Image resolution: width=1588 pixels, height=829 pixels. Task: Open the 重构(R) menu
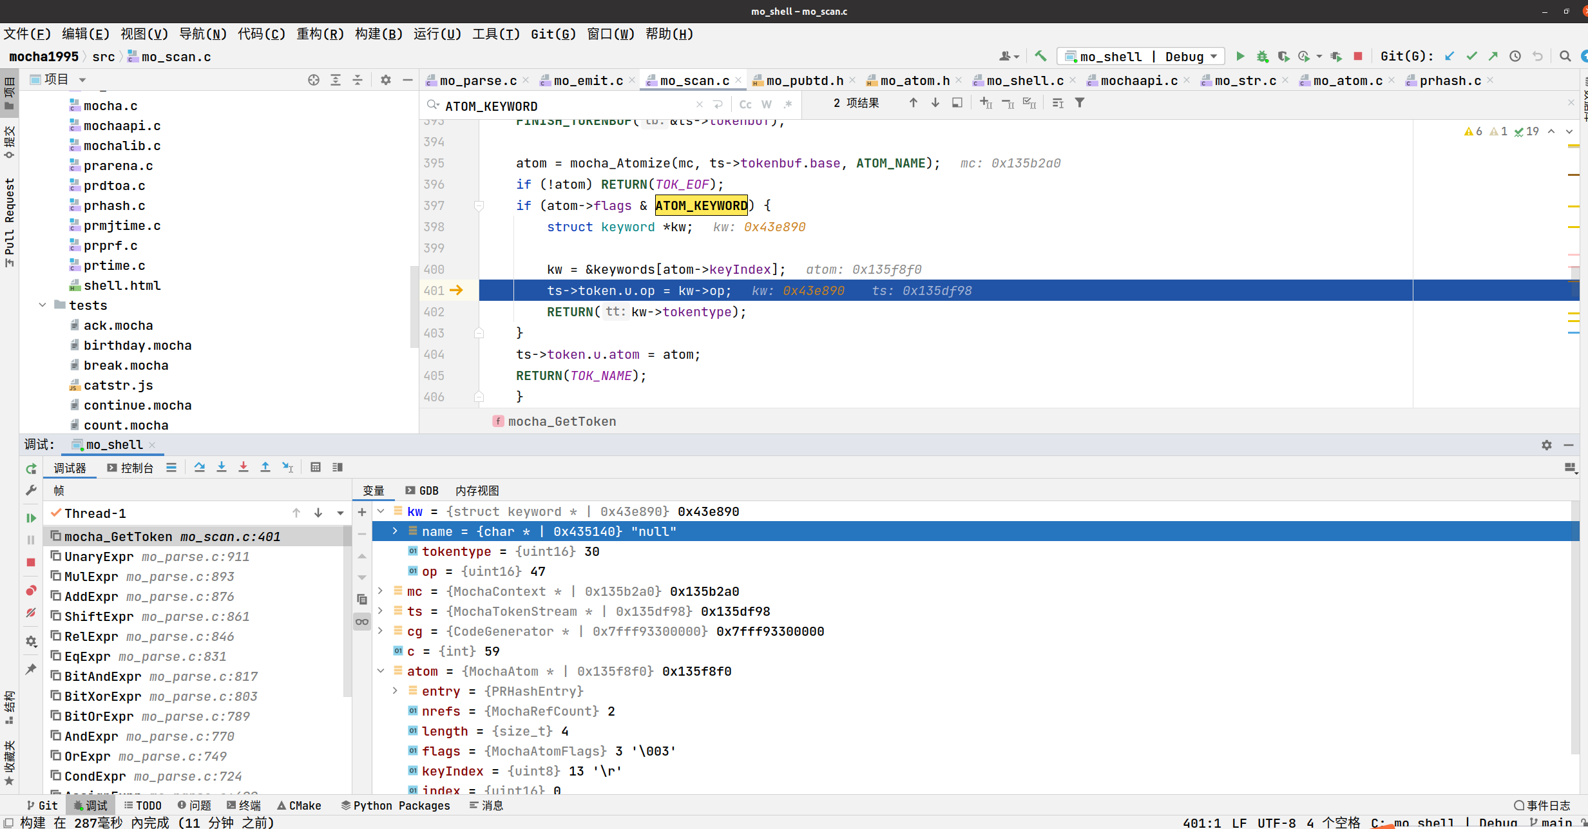click(x=320, y=34)
